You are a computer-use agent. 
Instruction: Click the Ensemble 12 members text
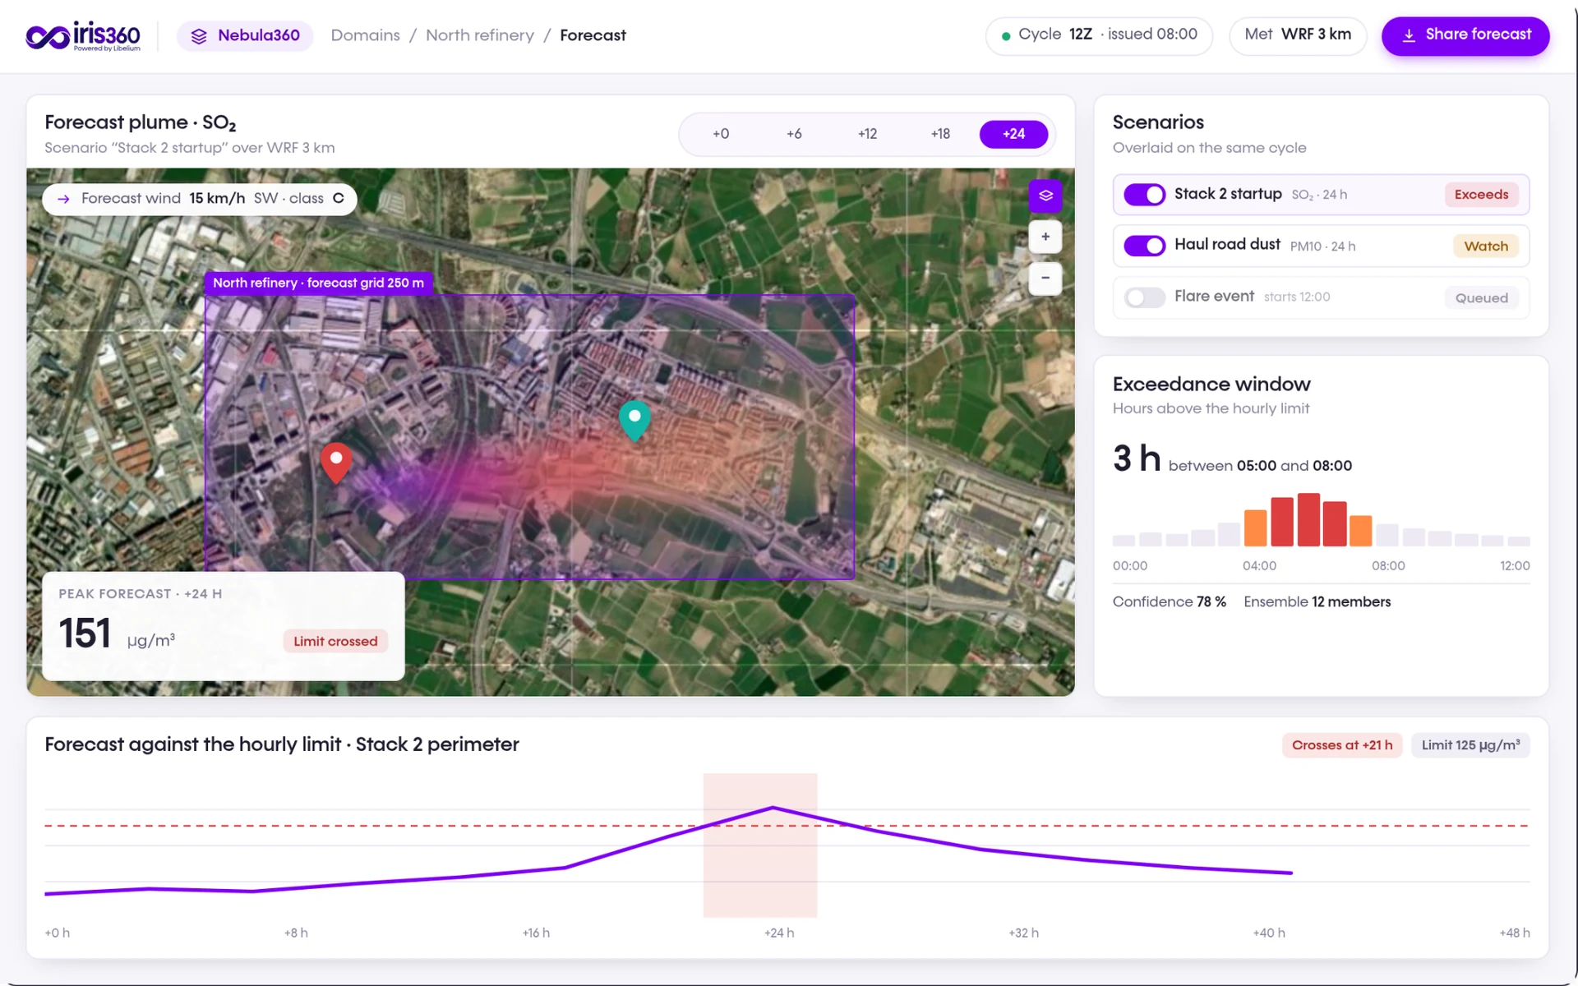coord(1317,602)
